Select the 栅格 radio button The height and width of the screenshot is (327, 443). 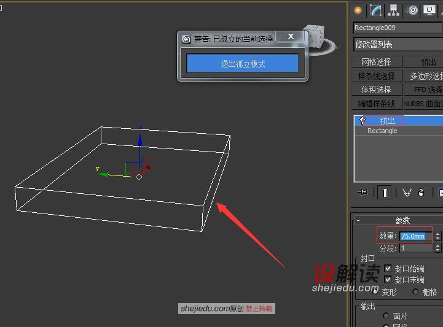point(415,292)
